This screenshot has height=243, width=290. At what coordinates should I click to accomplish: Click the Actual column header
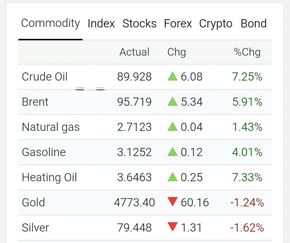click(134, 52)
